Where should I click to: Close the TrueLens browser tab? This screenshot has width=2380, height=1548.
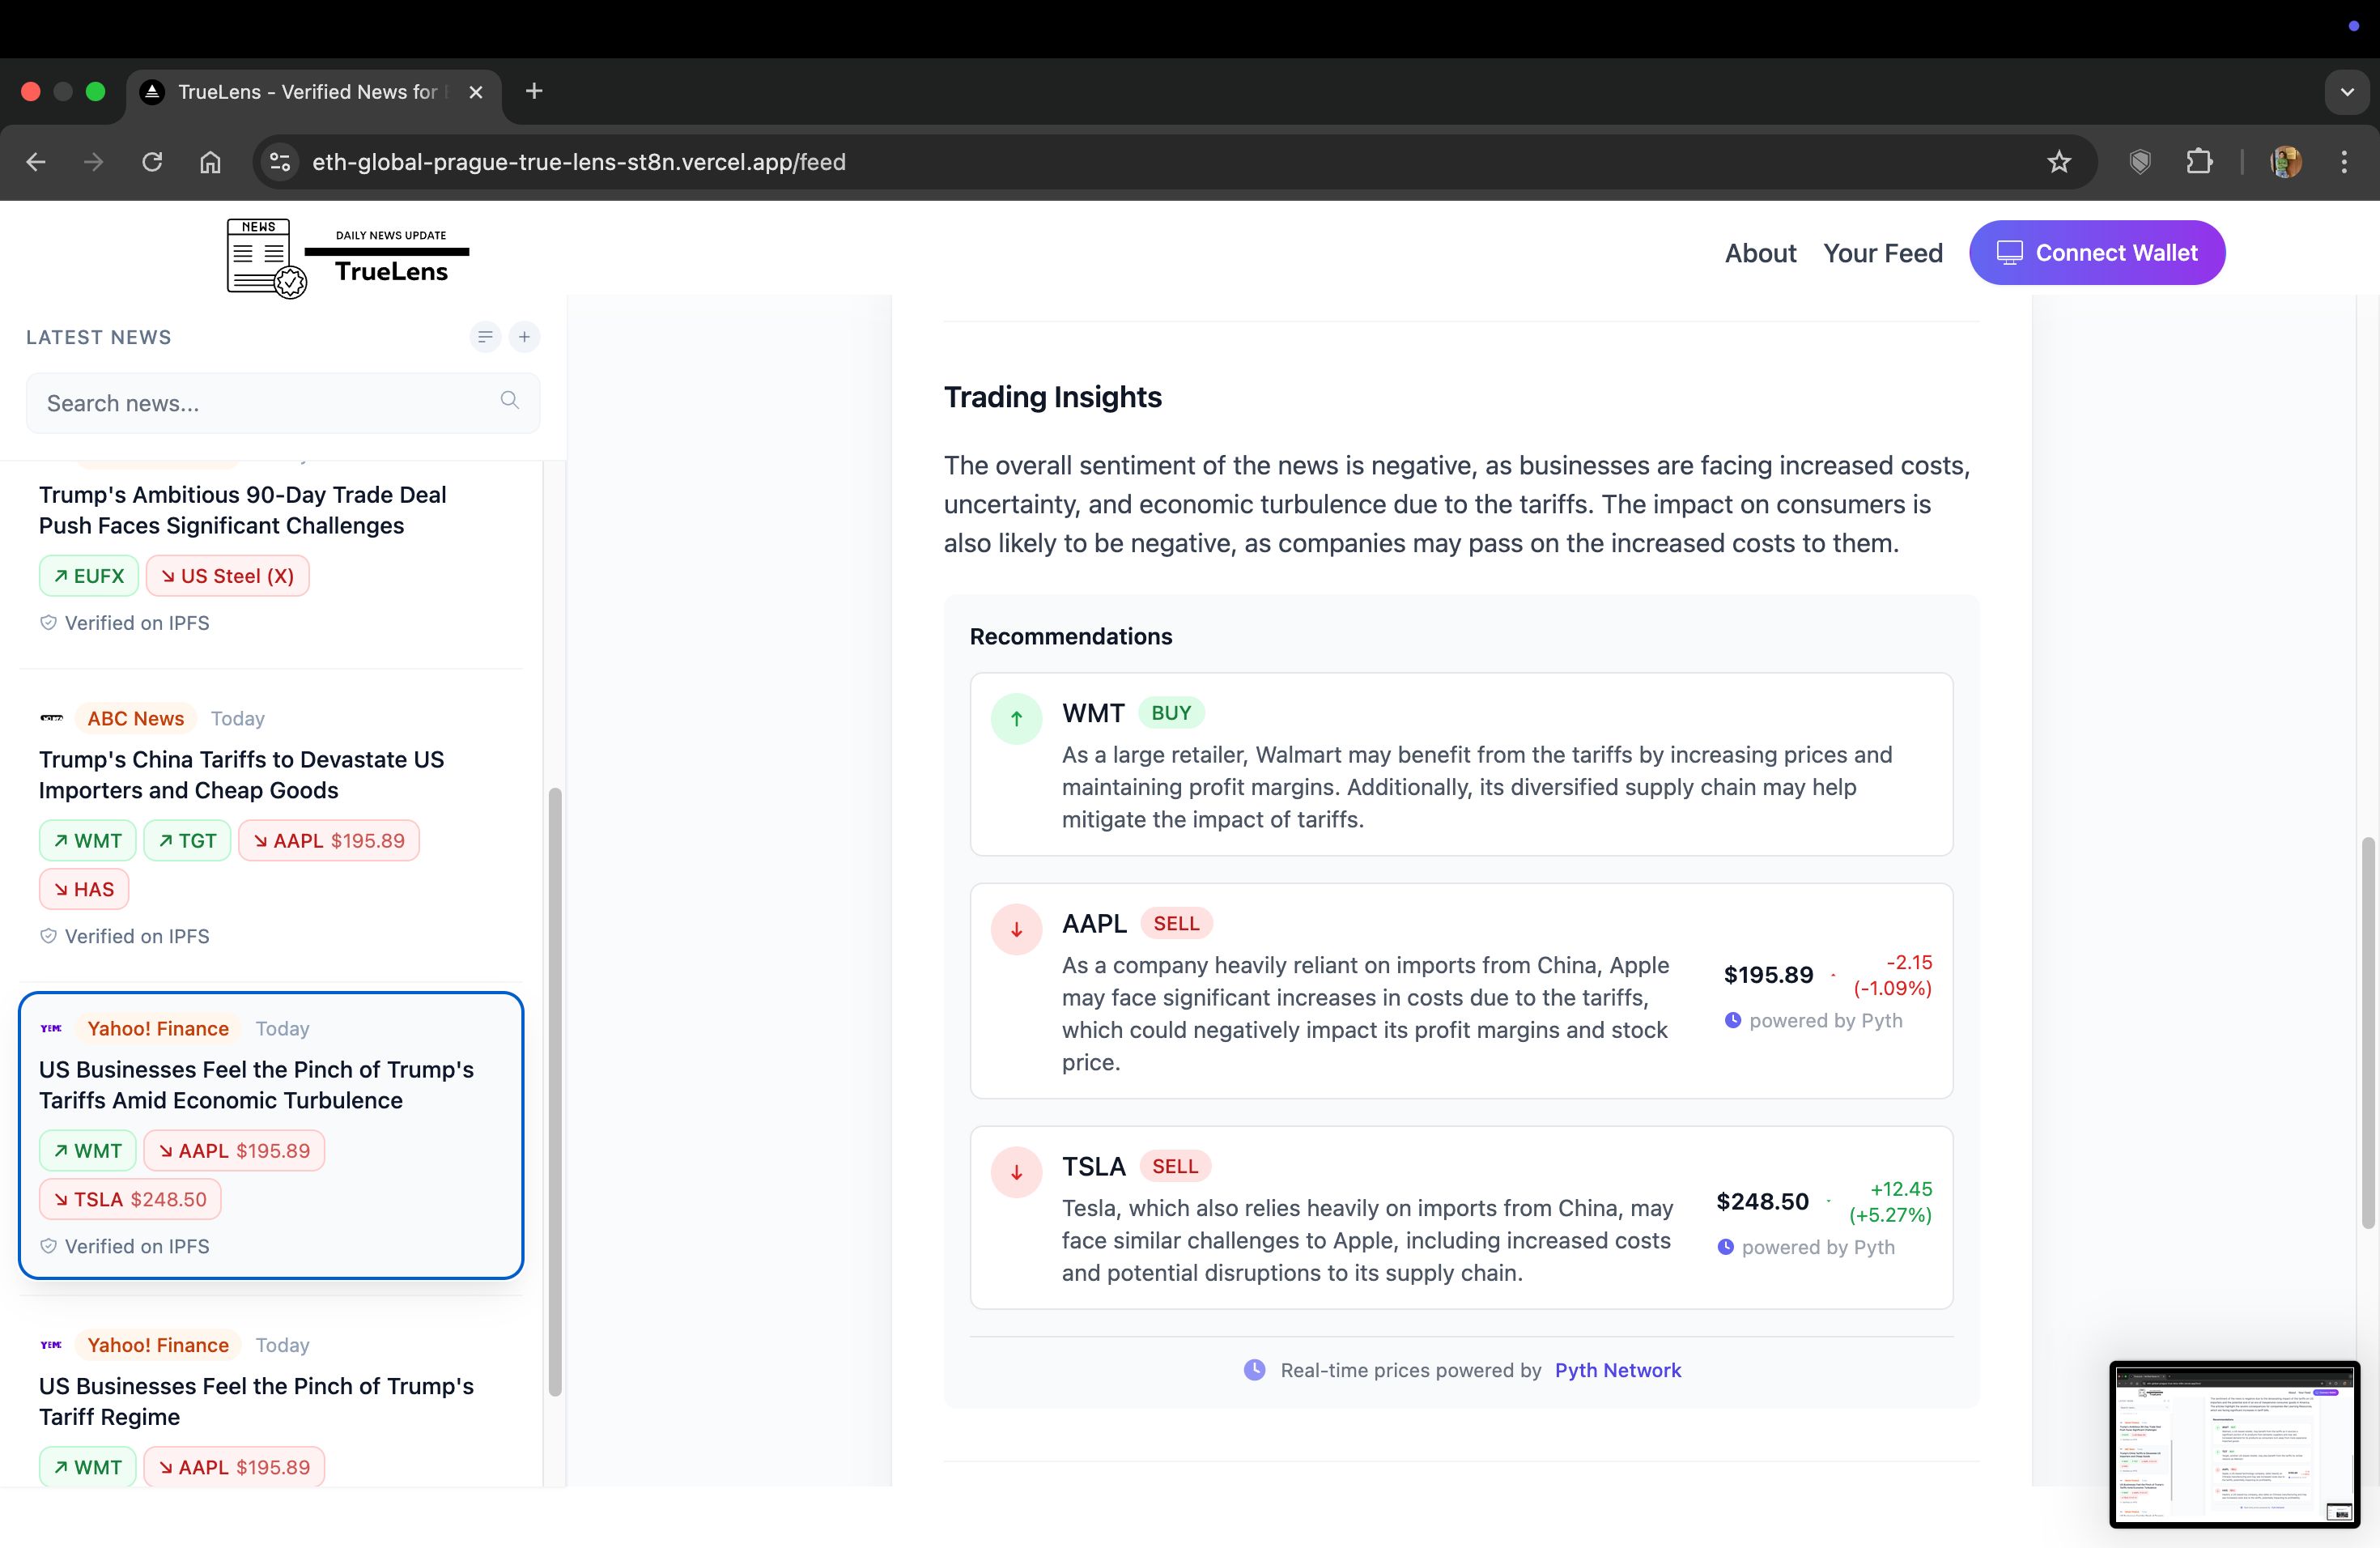pos(476,92)
